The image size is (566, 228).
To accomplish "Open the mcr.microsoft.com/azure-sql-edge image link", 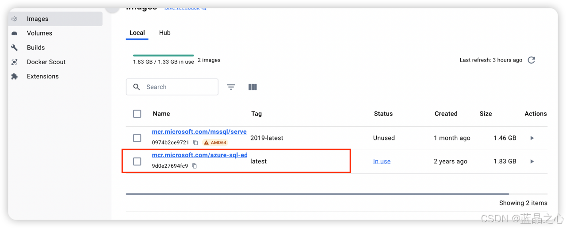I will [x=199, y=155].
